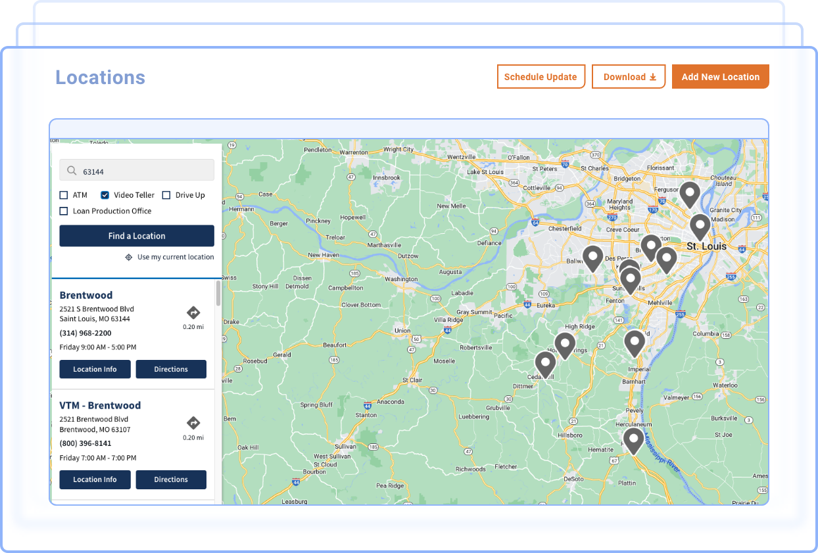
Task: Click the map pin near Ferguson
Action: coord(689,194)
